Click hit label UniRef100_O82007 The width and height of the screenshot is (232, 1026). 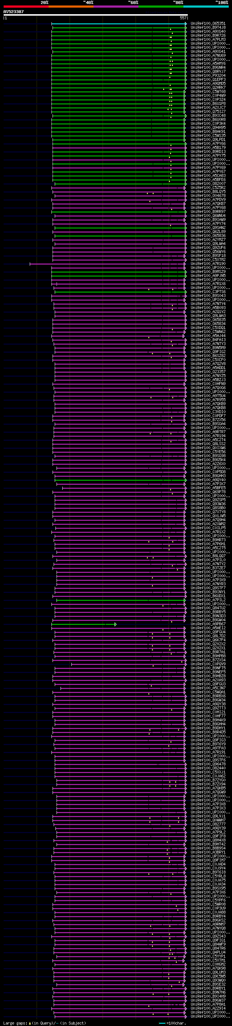208,183
